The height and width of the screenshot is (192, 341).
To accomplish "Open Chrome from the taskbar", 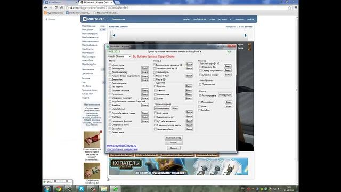I will tap(59, 189).
